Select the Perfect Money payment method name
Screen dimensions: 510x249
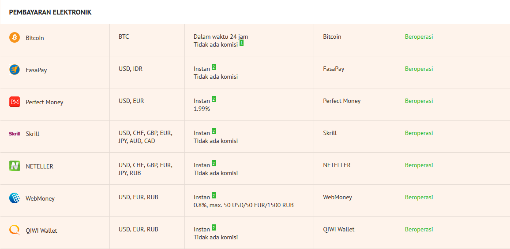pyautogui.click(x=44, y=102)
